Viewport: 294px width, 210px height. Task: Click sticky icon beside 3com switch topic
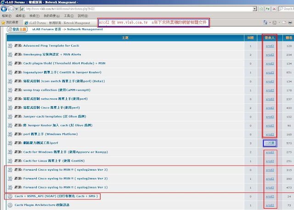point(10,81)
